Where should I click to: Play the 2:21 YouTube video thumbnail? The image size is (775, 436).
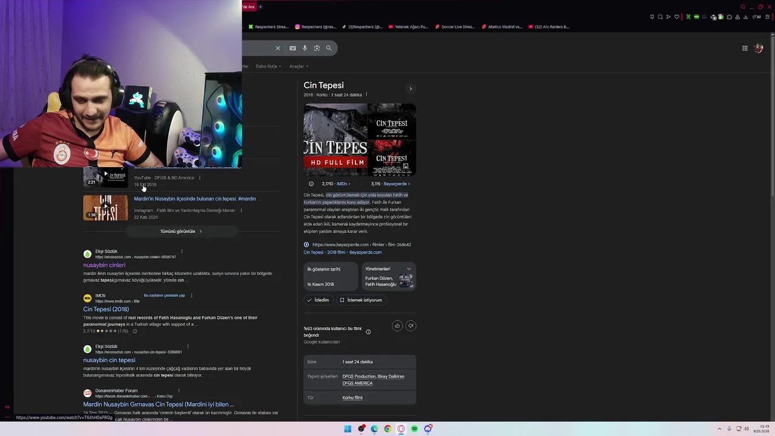(x=105, y=177)
